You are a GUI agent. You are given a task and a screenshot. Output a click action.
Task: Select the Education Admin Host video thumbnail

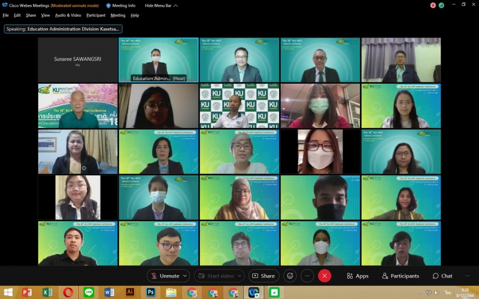coord(159,60)
